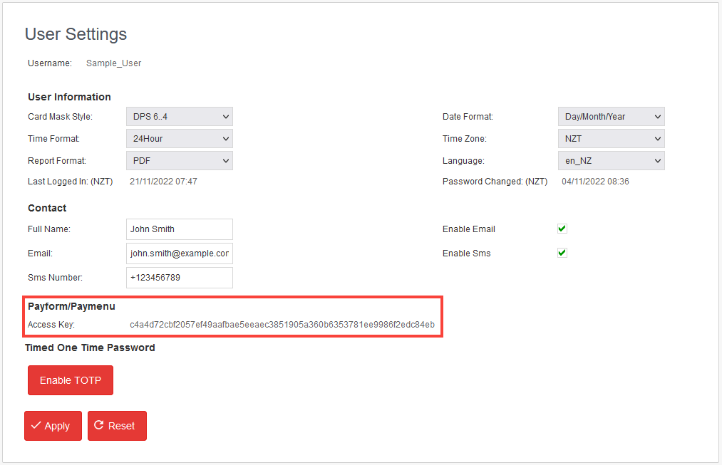Screen dimensions: 722x465
Task: Click the Username label
Action: click(50, 63)
